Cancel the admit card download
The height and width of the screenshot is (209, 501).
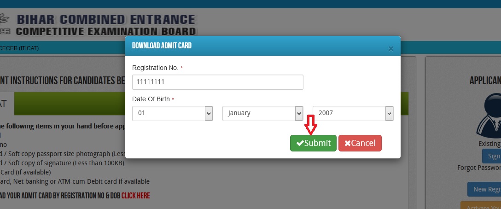pos(360,143)
